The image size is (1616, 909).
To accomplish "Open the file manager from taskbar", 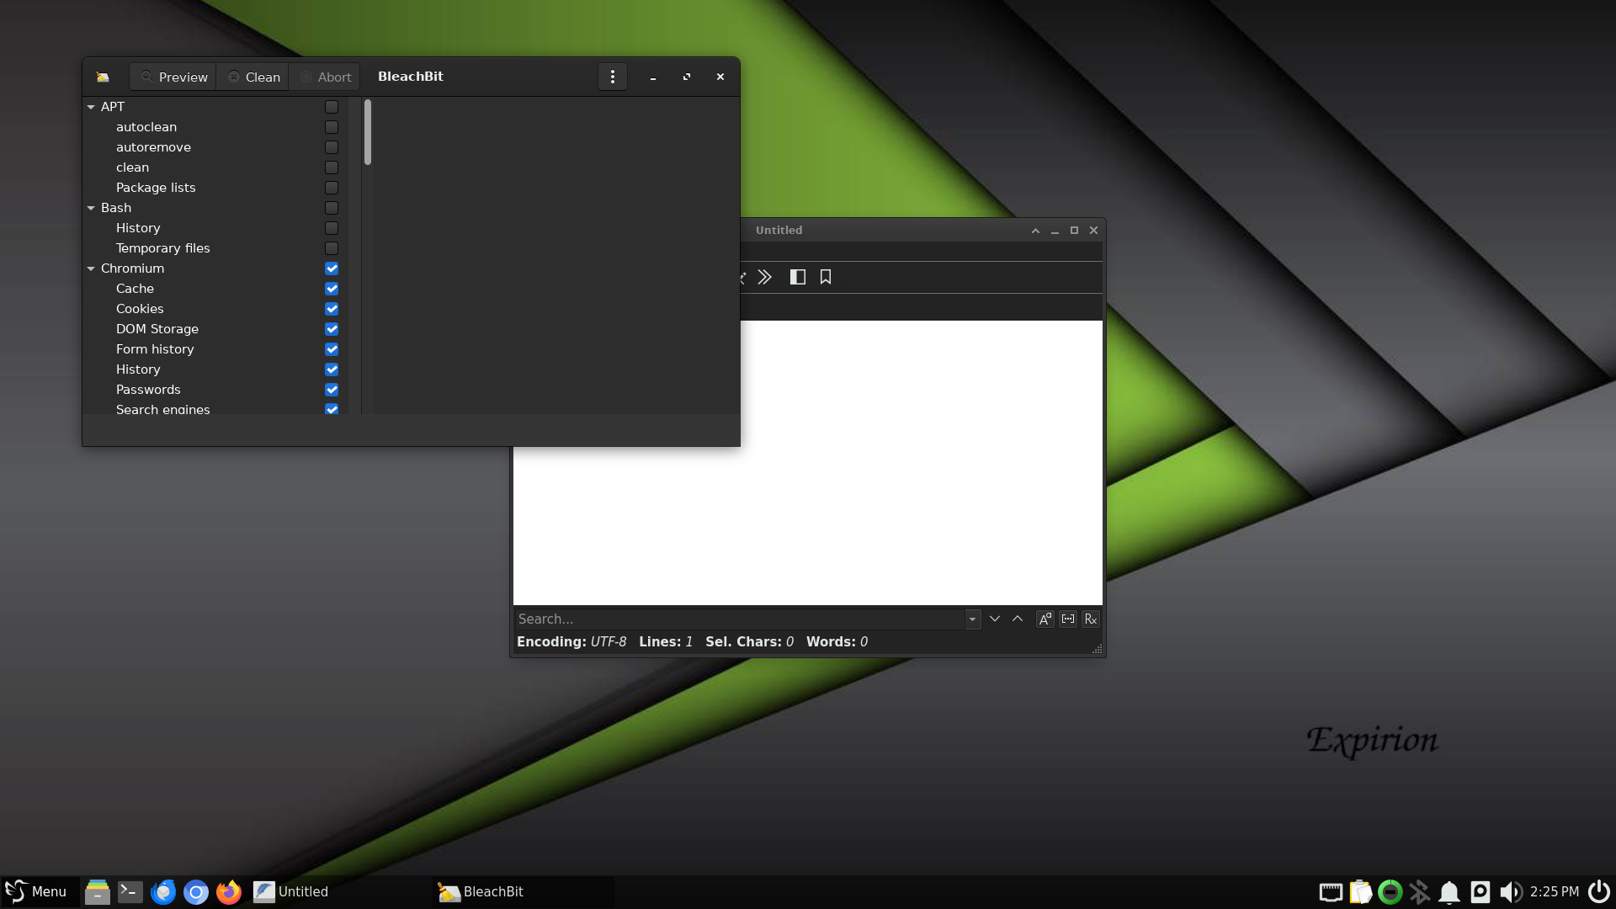I will click(98, 891).
